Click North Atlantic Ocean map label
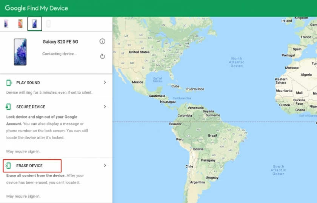Screen dimensions: 317x203 [237, 62]
